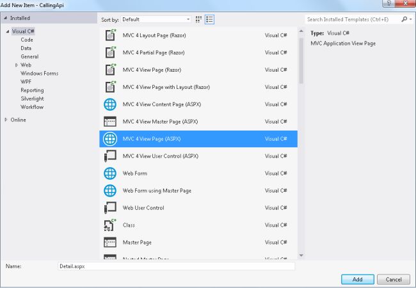Click the Class template icon
This screenshot has width=416, height=288.
110,225
